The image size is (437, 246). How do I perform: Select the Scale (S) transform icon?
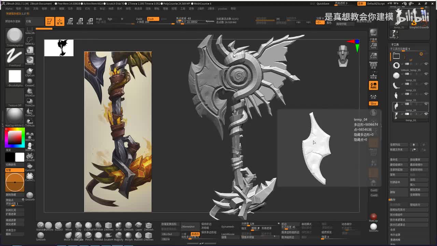point(80,21)
